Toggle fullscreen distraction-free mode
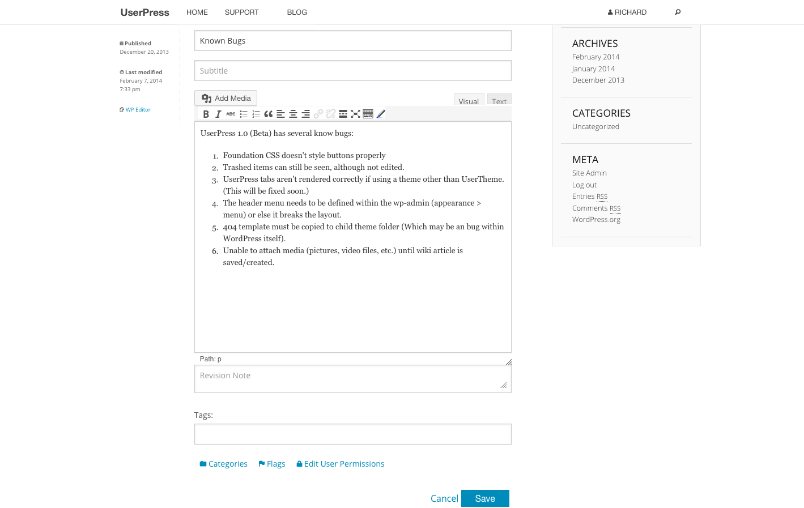The image size is (804, 508). click(x=355, y=114)
